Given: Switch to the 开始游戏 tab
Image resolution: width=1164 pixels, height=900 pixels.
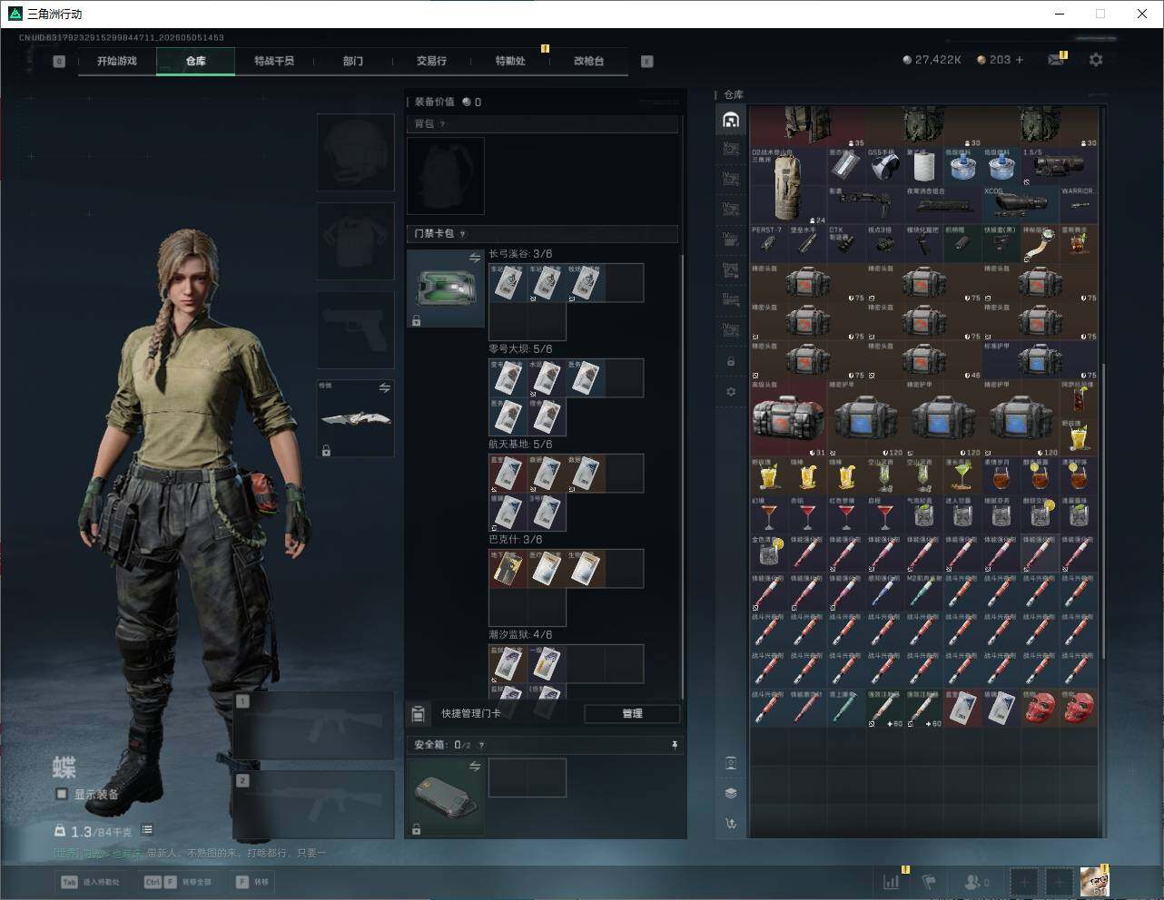Looking at the screenshot, I should tap(117, 61).
